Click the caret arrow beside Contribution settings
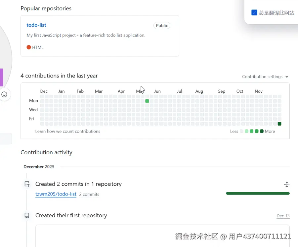This screenshot has width=298, height=247. coord(287,77)
